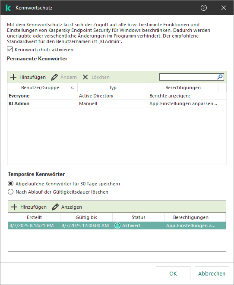Click 'App-Einstellungen a...' temporary password cell
Image resolution: width=234 pixels, height=285 pixels.
point(191,225)
